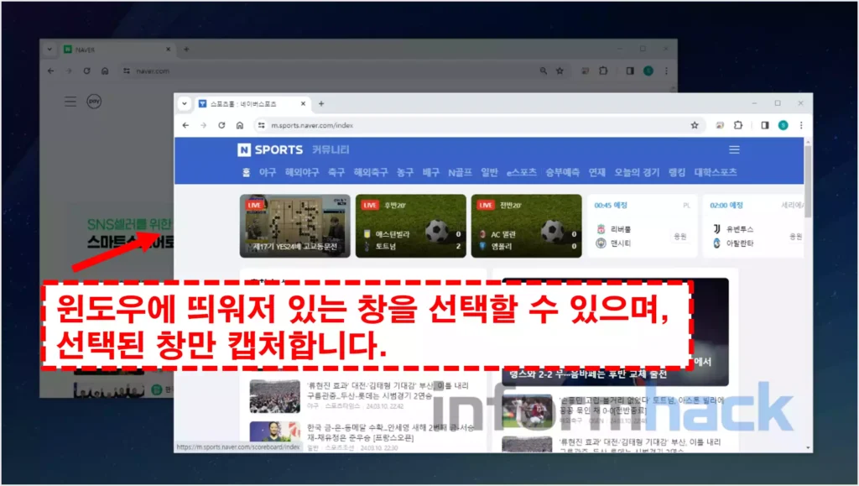Open '류현진 효과' 대전 news headline

[x=388, y=390]
